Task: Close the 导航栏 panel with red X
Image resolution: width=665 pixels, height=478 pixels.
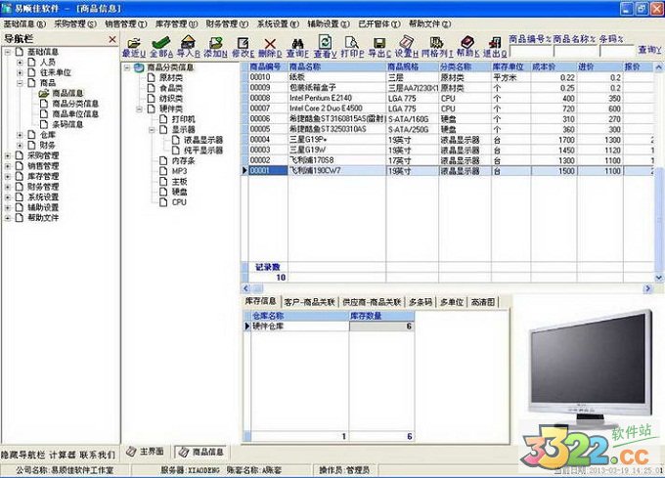Action: pos(112,39)
